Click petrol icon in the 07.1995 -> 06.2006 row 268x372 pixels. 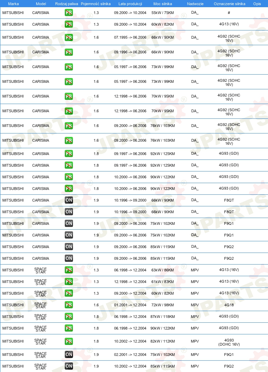tap(69, 38)
